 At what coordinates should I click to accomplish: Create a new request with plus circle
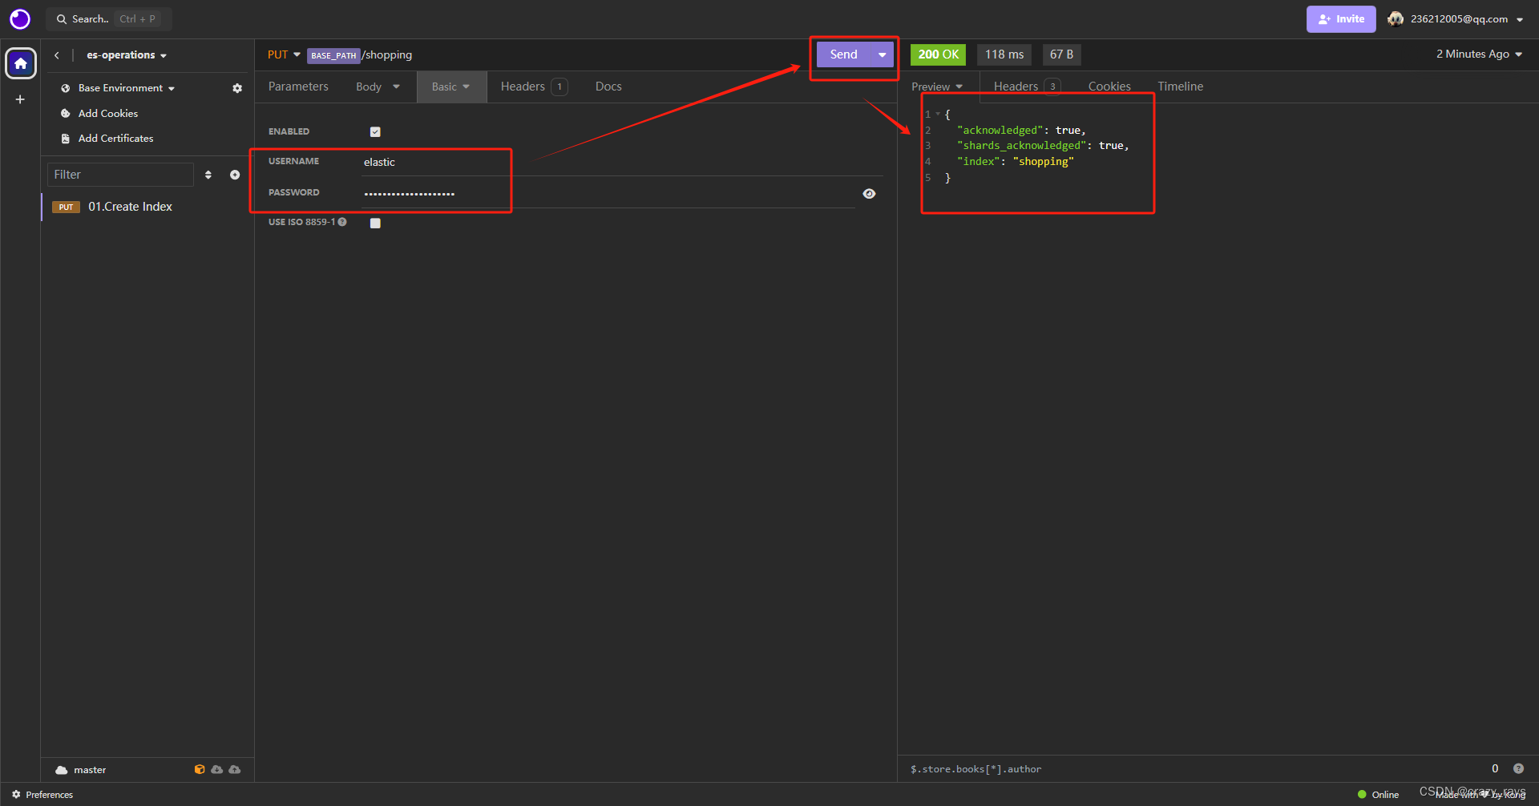pos(235,175)
